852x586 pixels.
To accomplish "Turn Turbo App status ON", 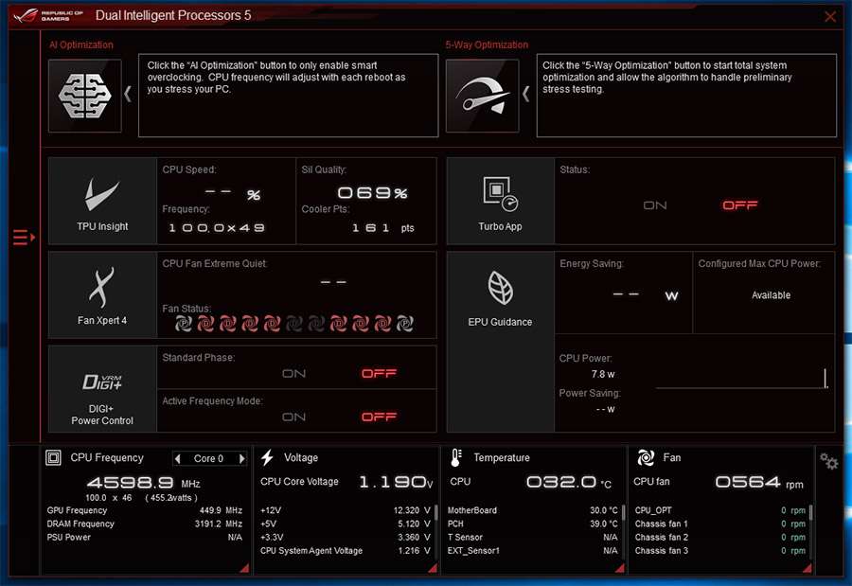I will pos(655,205).
